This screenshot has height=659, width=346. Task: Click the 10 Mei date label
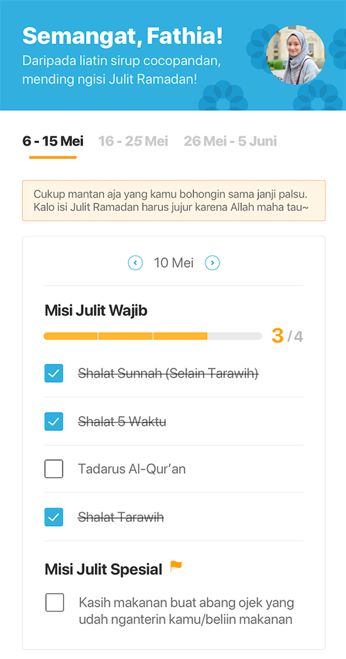pyautogui.click(x=173, y=263)
